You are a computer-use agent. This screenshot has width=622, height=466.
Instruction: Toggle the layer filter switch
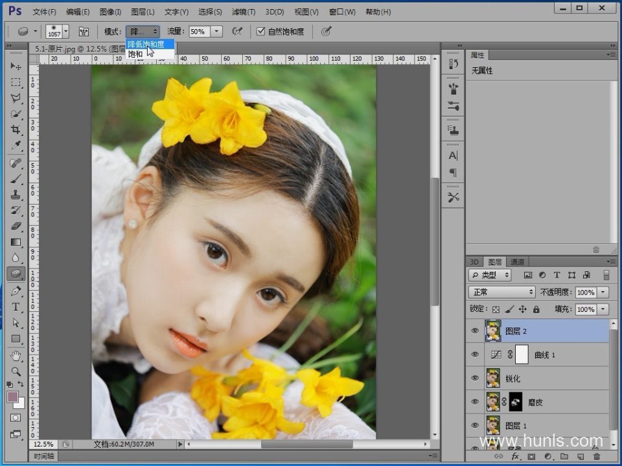(x=606, y=275)
